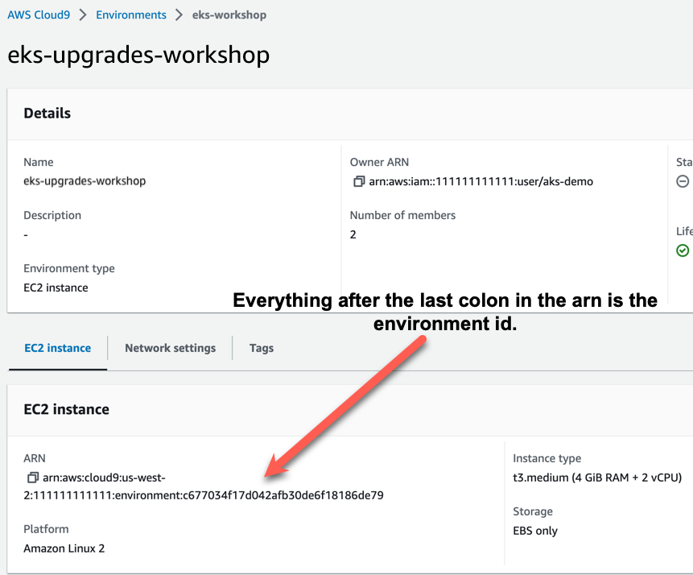Copy the Owner ARN with the copy icon
The width and height of the screenshot is (693, 575).
click(358, 181)
